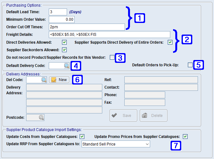Click the Delete button
The image size is (214, 159).
[x=154, y=115]
